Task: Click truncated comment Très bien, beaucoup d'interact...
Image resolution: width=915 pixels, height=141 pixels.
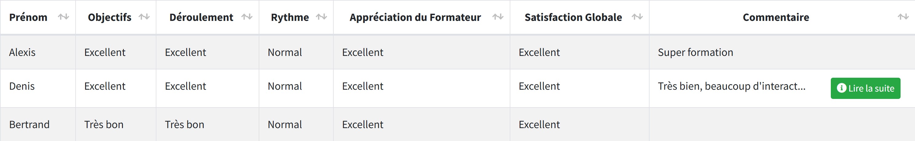Action: click(732, 86)
